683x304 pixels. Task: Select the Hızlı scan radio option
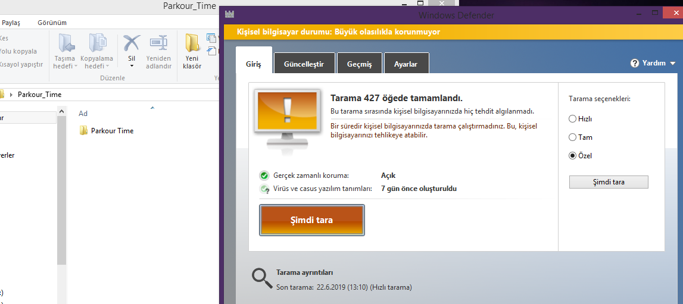pyautogui.click(x=572, y=119)
